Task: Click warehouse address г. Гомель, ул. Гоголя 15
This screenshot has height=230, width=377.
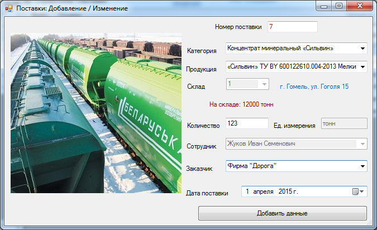Action: (x=314, y=87)
